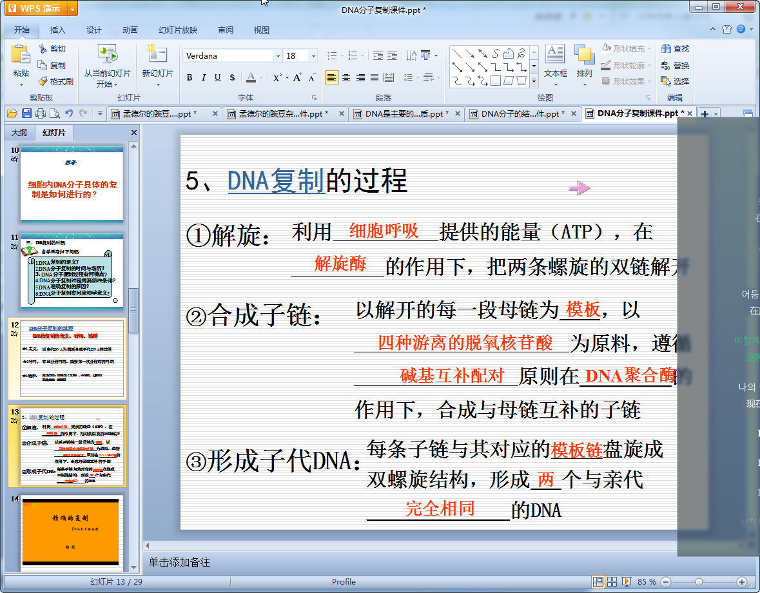Click the open folder icon in quick toolbar
This screenshot has width=760, height=593.
tap(12, 113)
